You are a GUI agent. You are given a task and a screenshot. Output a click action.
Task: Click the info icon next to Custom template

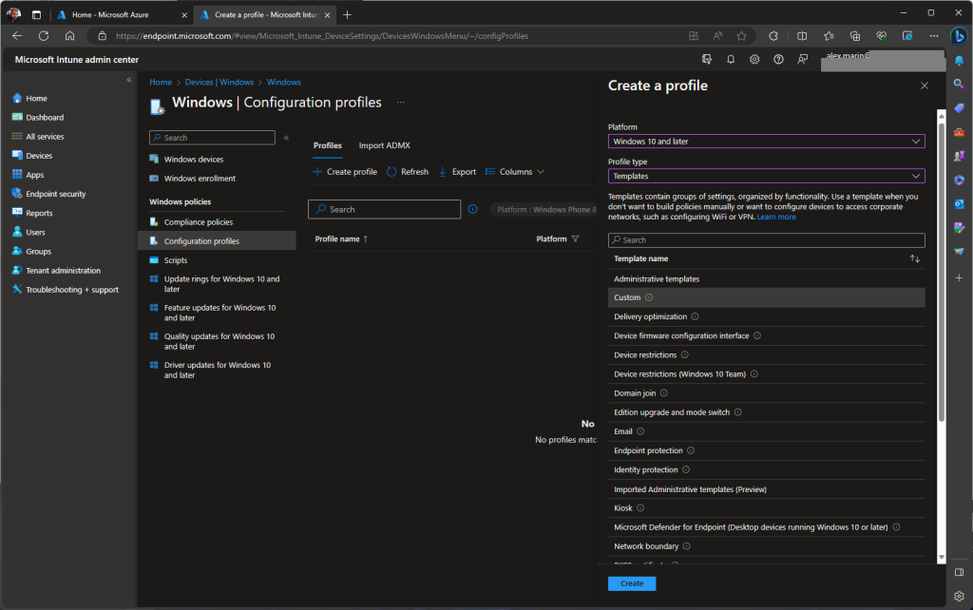649,297
